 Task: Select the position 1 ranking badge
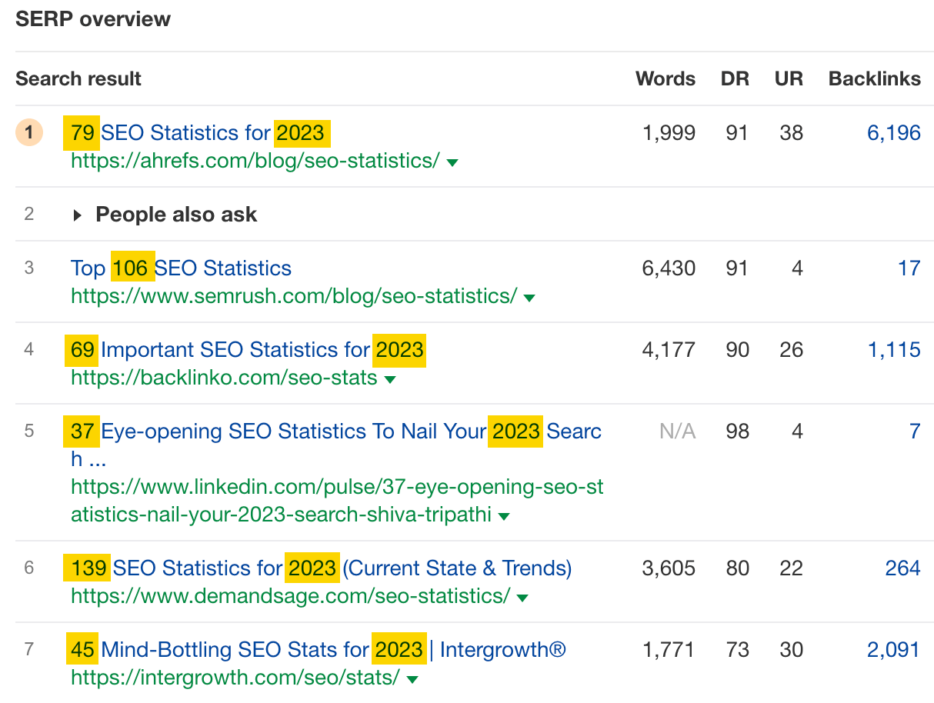[28, 132]
